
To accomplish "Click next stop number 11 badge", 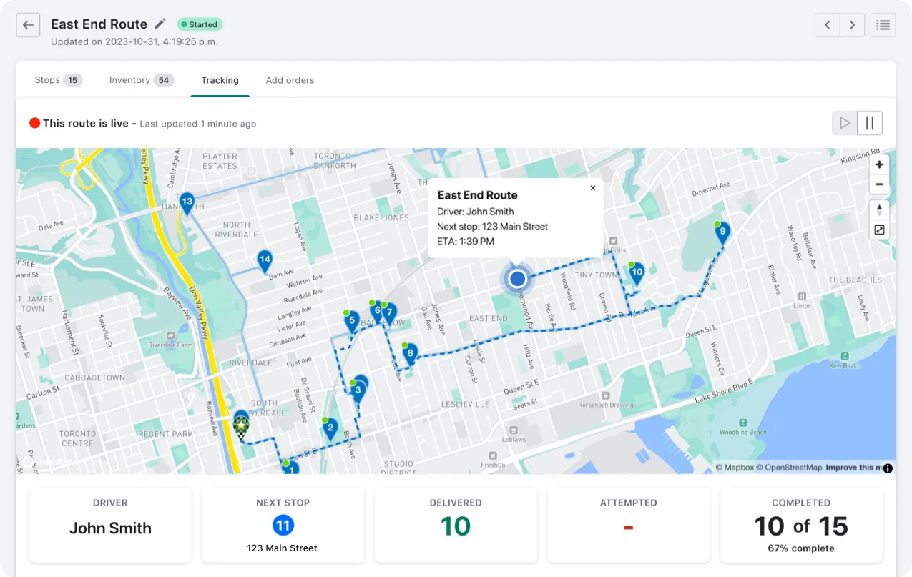I will (283, 526).
